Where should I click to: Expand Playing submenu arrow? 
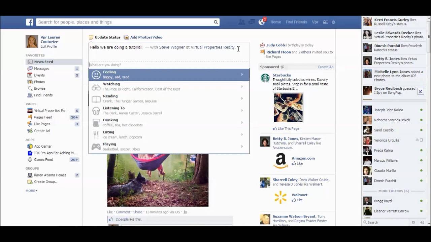click(242, 147)
